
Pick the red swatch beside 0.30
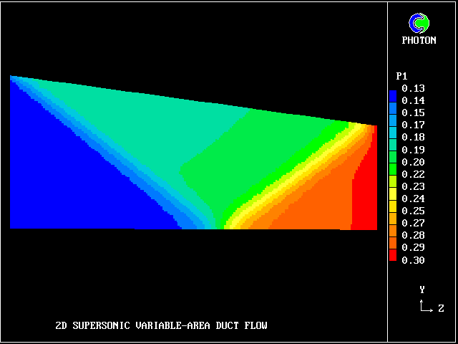392,255
